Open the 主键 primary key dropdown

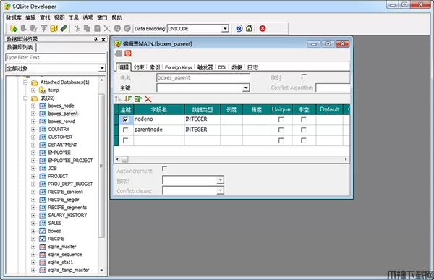point(246,88)
